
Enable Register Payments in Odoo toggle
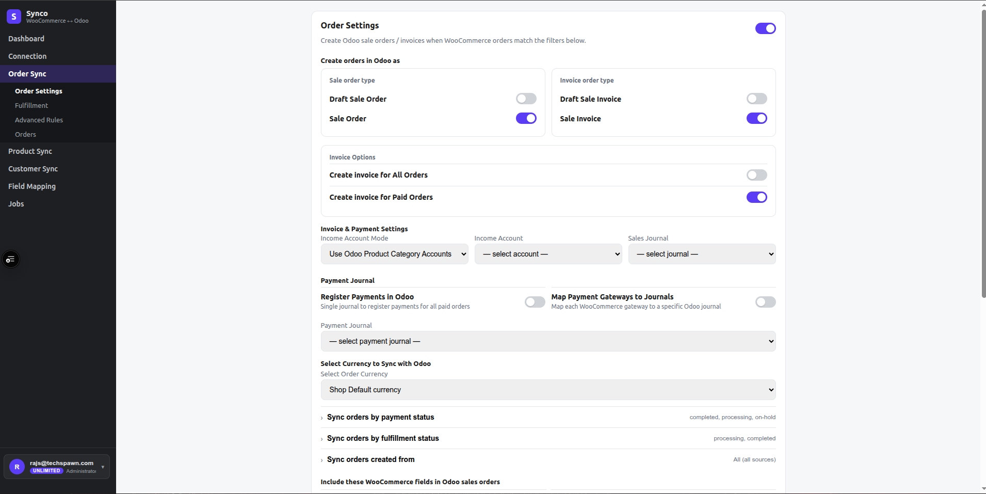(x=535, y=302)
